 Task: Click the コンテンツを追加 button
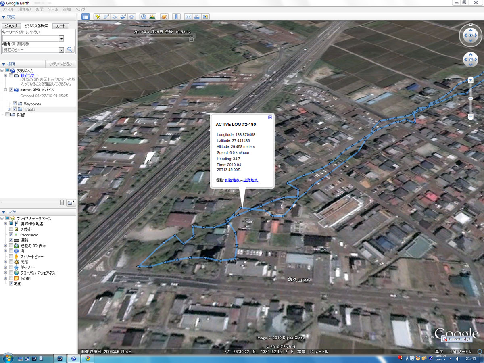click(x=60, y=64)
